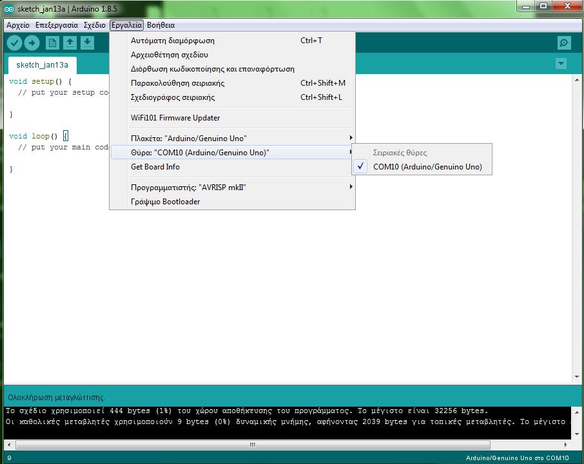
Task: Click the '// put your main' comment line
Action: pyautogui.click(x=63, y=147)
